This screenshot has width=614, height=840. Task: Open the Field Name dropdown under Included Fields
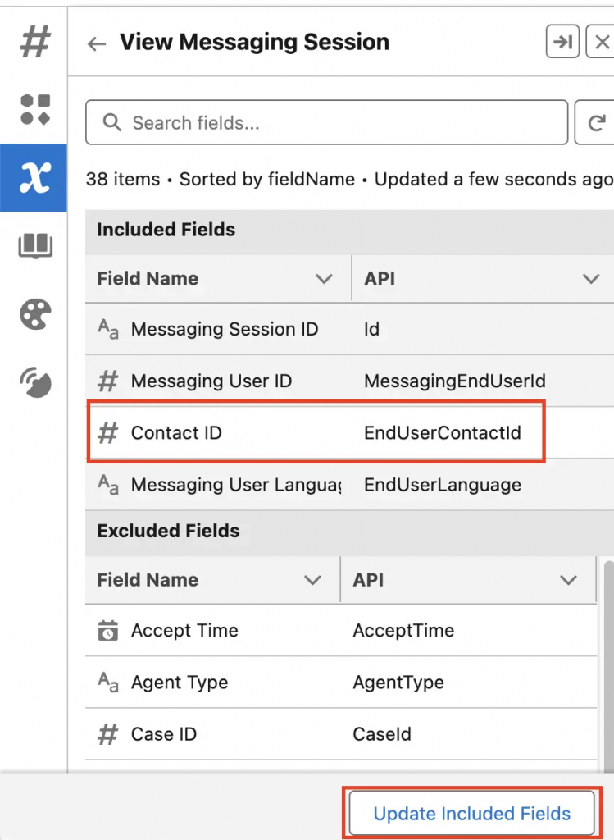pos(324,278)
